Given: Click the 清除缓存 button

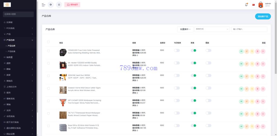Looking at the screenshot, I should [x=72, y=5].
